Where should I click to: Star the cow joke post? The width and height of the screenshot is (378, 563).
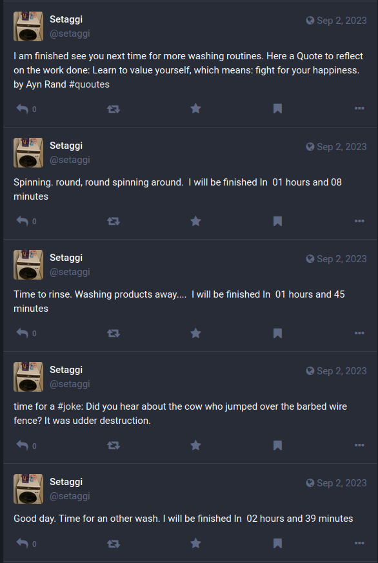coord(195,445)
